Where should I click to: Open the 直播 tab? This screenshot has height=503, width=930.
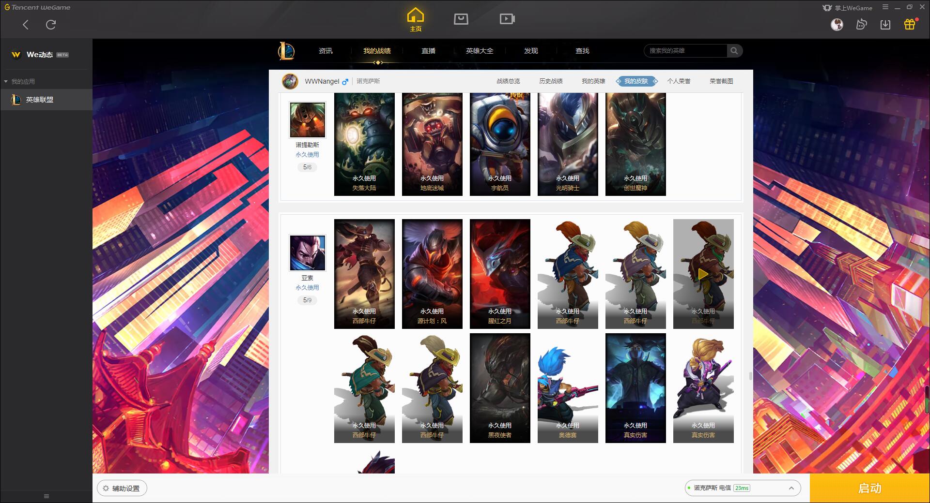(x=428, y=51)
